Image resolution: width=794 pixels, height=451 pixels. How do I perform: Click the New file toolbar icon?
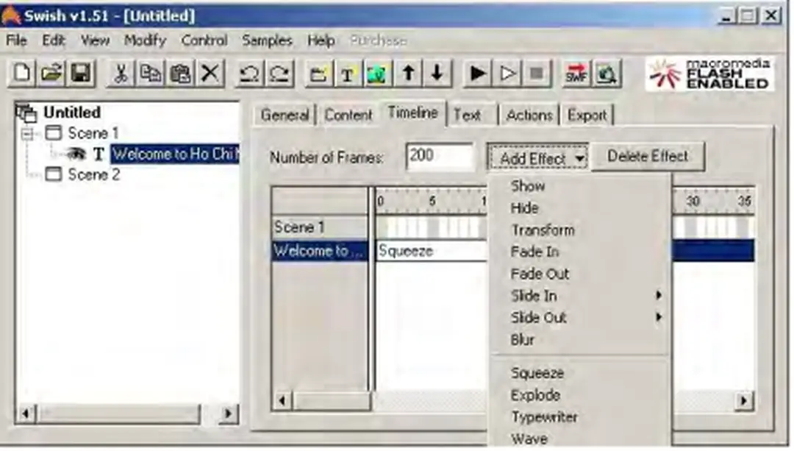point(23,74)
